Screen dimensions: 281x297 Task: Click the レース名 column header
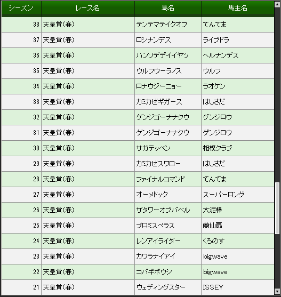pos(88,8)
